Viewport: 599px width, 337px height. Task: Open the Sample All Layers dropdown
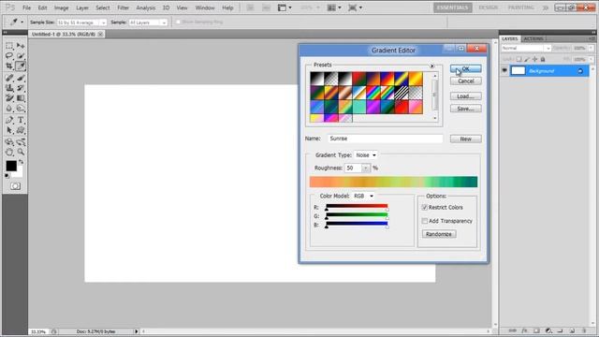tap(148, 22)
